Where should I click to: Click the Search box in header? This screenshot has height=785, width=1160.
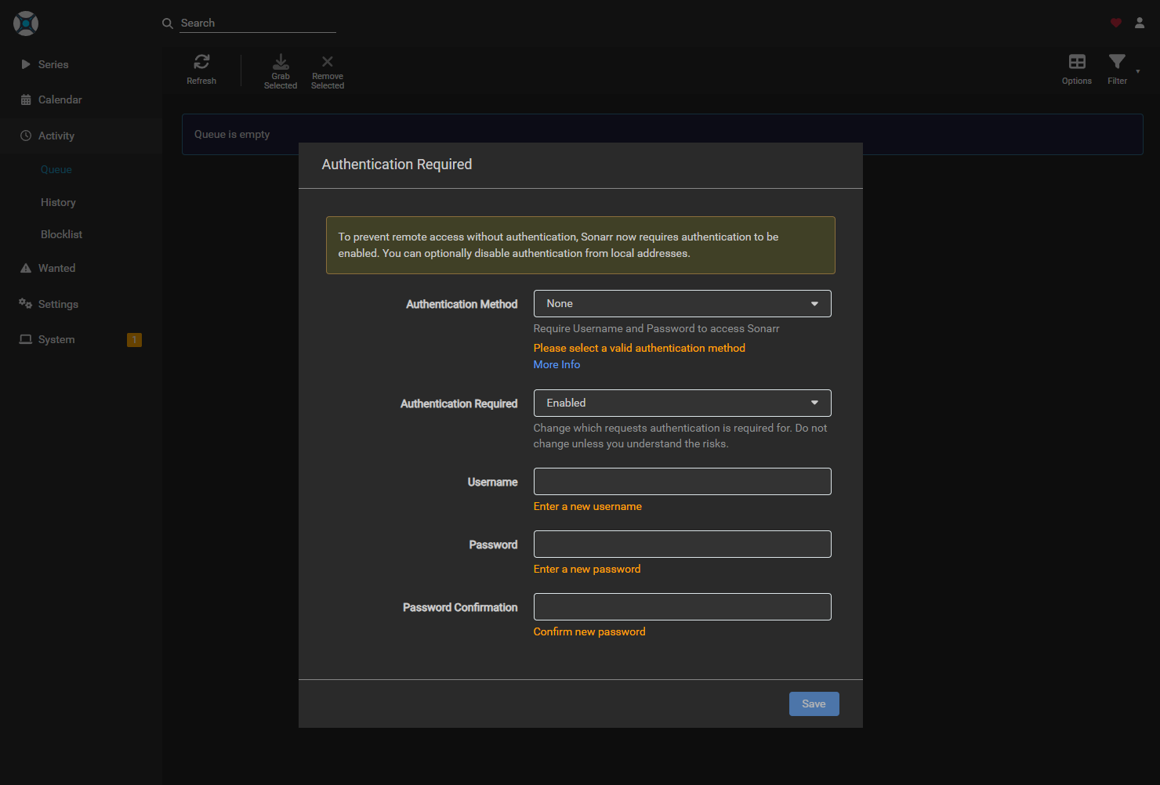click(257, 24)
